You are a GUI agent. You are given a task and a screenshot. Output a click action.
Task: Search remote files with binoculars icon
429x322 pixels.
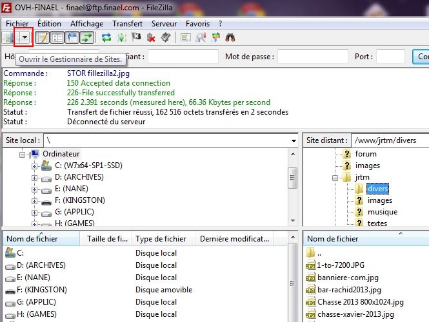pos(230,38)
